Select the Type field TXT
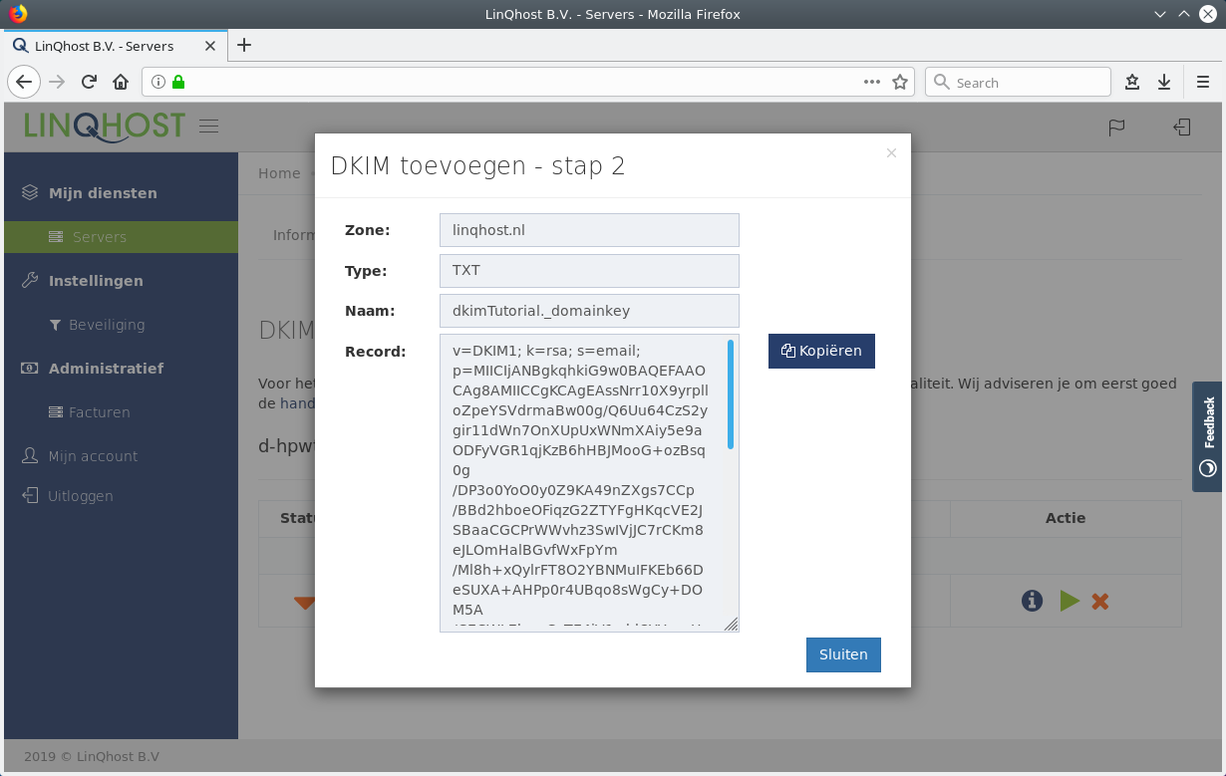This screenshot has height=776, width=1226. (589, 270)
